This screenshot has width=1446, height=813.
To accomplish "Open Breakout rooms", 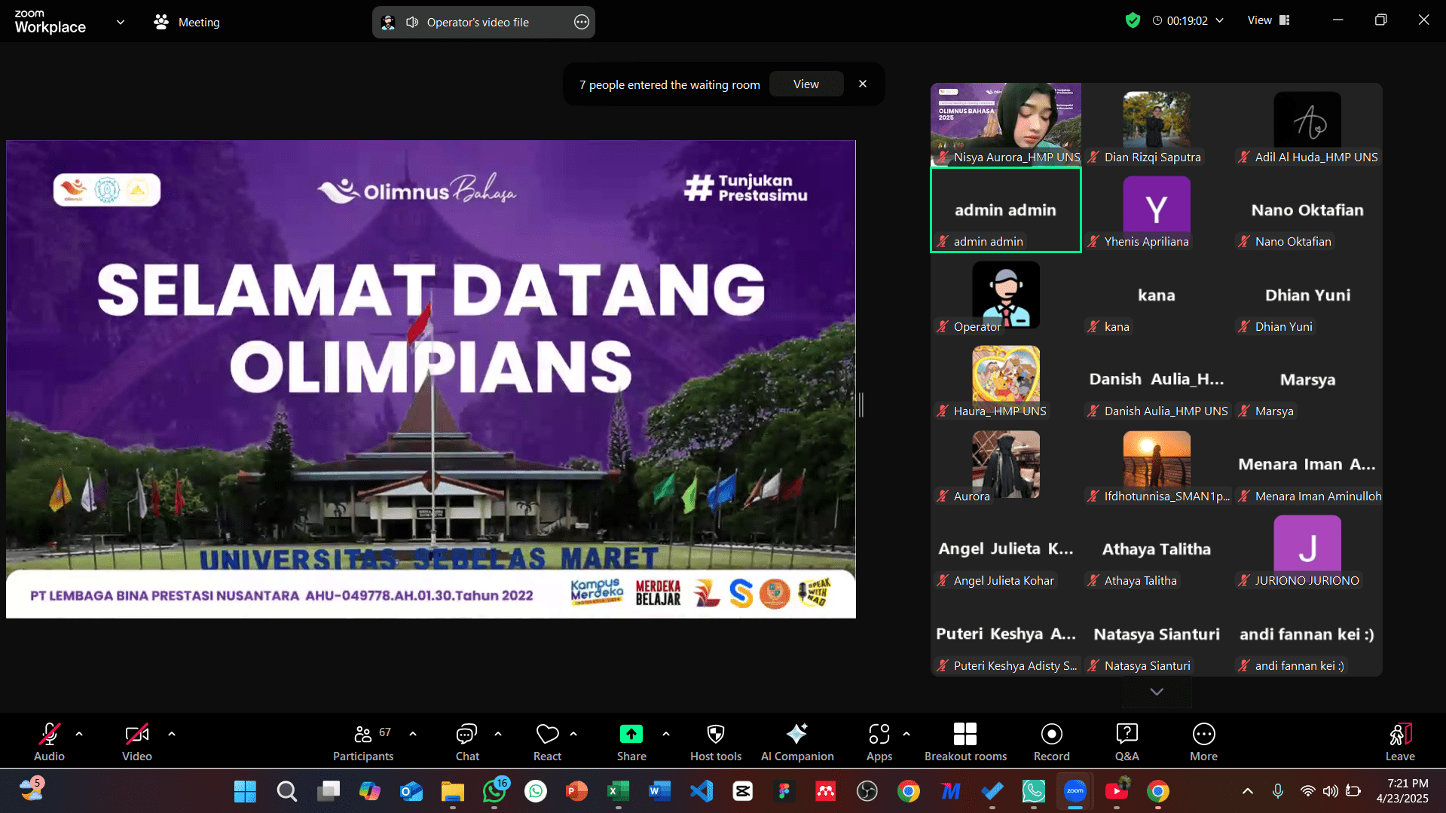I will 965,742.
